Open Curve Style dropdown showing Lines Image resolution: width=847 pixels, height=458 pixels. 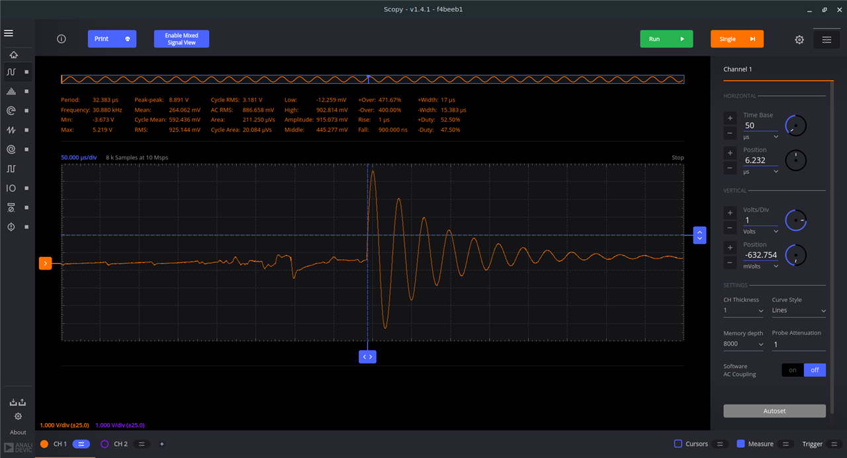point(799,311)
